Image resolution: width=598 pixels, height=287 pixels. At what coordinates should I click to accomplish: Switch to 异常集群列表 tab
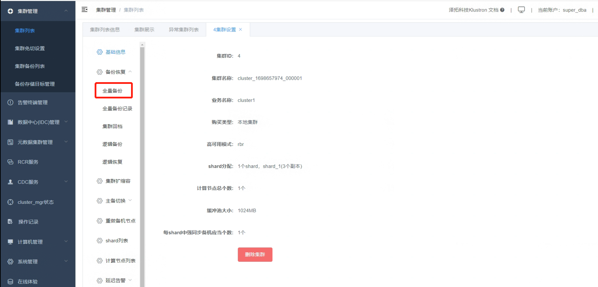click(x=184, y=29)
